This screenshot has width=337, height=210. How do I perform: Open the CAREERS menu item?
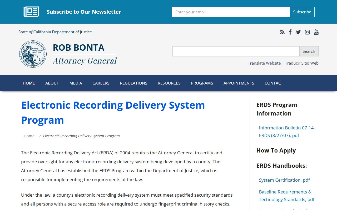(101, 83)
